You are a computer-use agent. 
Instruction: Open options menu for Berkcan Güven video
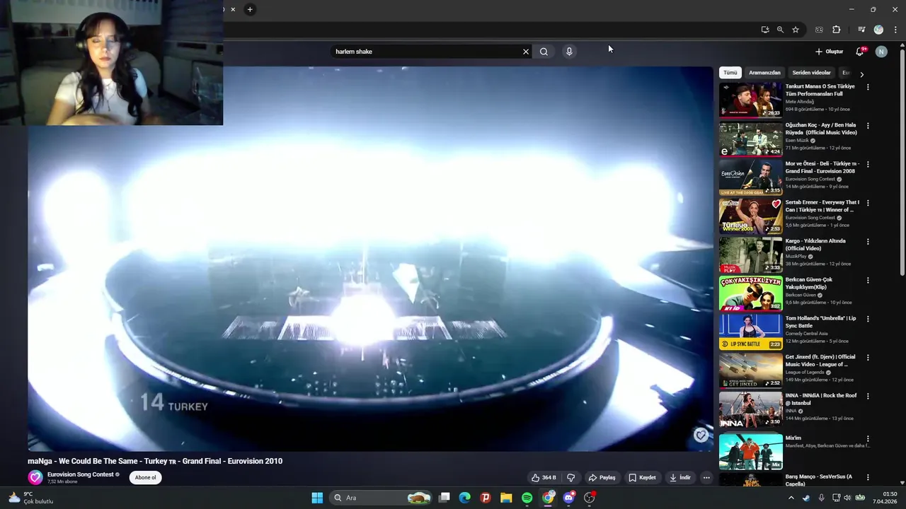[x=868, y=281]
